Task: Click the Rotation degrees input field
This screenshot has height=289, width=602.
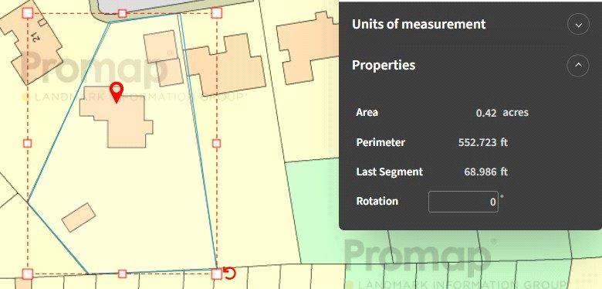Action: click(463, 202)
